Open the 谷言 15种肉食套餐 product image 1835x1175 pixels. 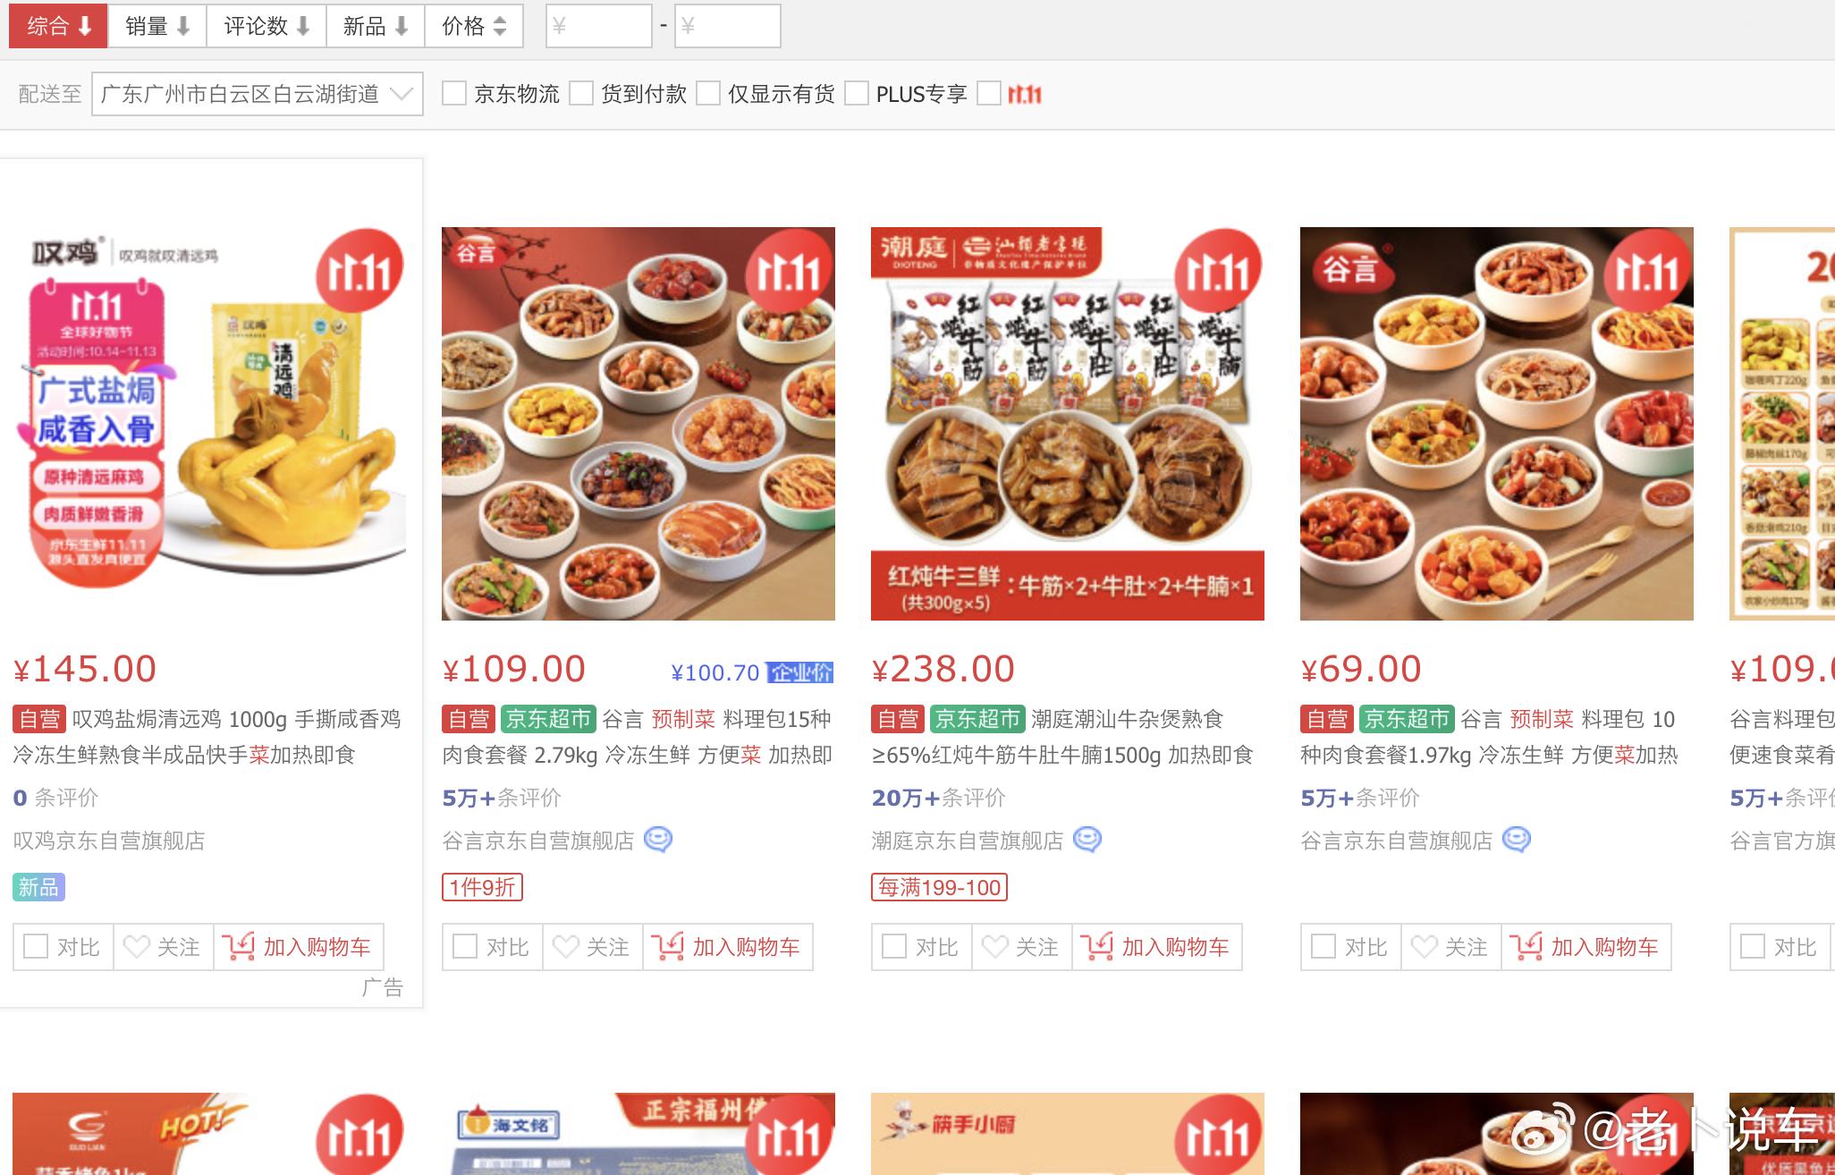point(638,424)
